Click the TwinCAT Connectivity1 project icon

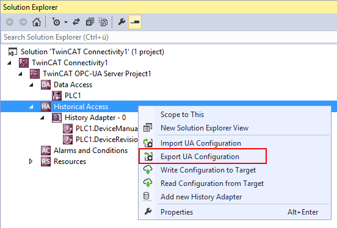[24, 63]
